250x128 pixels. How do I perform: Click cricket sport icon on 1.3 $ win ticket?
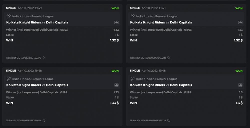point(132,79)
